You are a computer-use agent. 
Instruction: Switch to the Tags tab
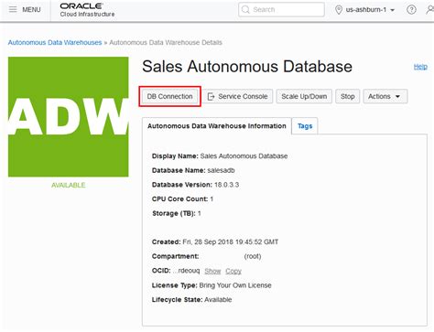pyautogui.click(x=305, y=126)
